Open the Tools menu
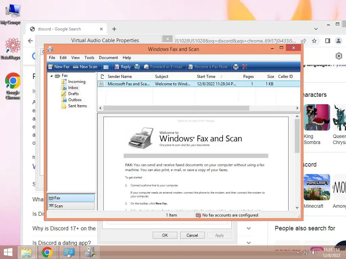346x259 pixels. 89,57
